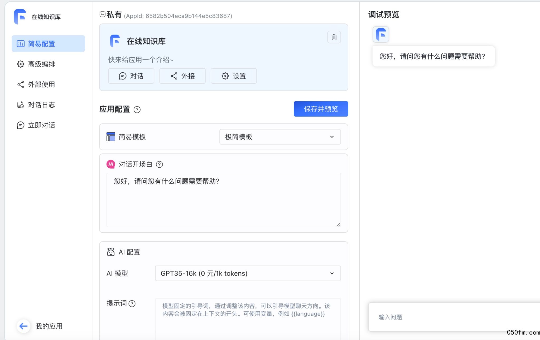Click the private lock icon beside 私有
Screen dimensions: 540x340
pos(102,14)
